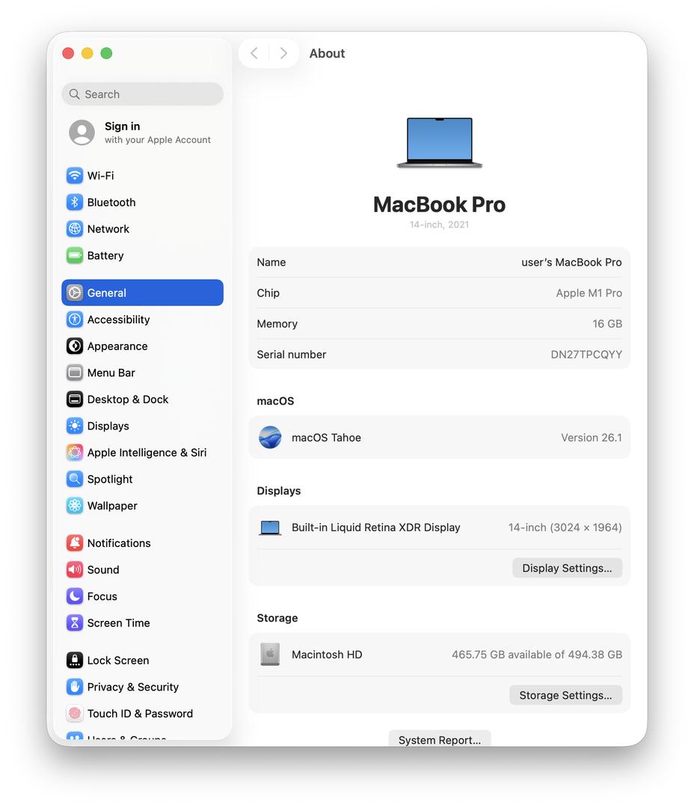Screen dimensions: 694x808
Task: Click the Sound speaker icon
Action: tap(75, 569)
